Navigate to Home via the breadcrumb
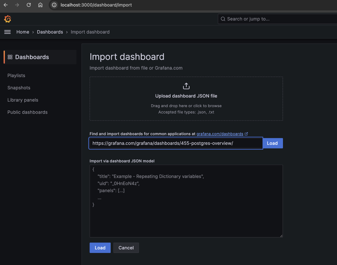Viewport: 337px width, 265px height. (x=23, y=32)
